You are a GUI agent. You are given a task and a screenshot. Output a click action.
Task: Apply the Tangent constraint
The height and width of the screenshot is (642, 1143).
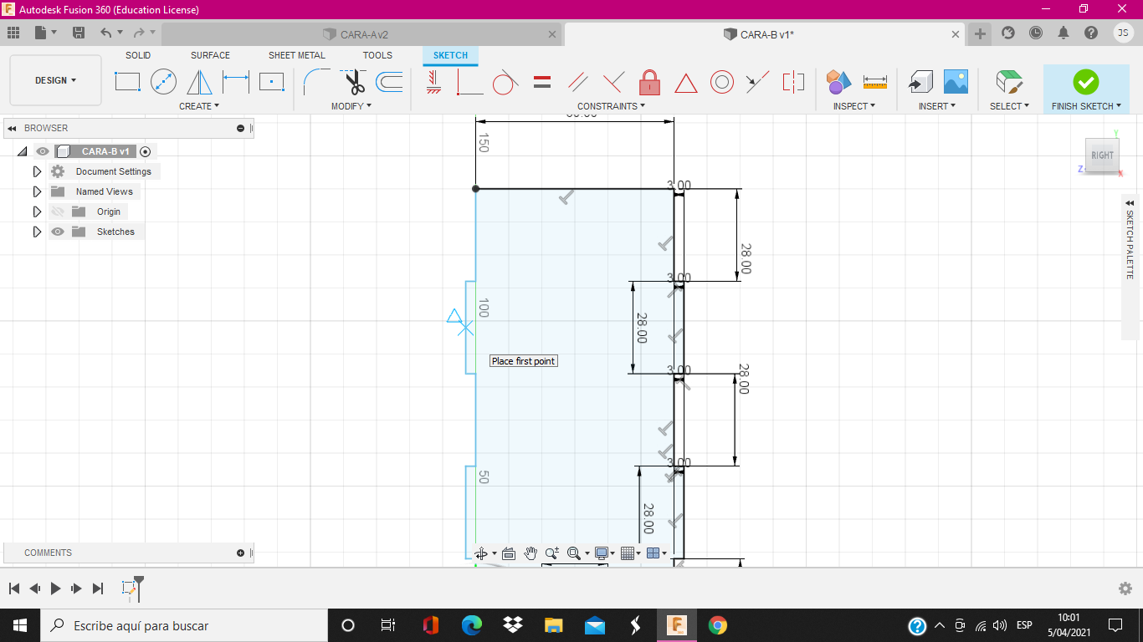point(505,82)
